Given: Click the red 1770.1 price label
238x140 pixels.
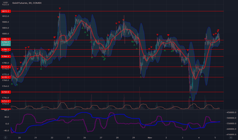Looking at the screenshot, I should 6,77.
